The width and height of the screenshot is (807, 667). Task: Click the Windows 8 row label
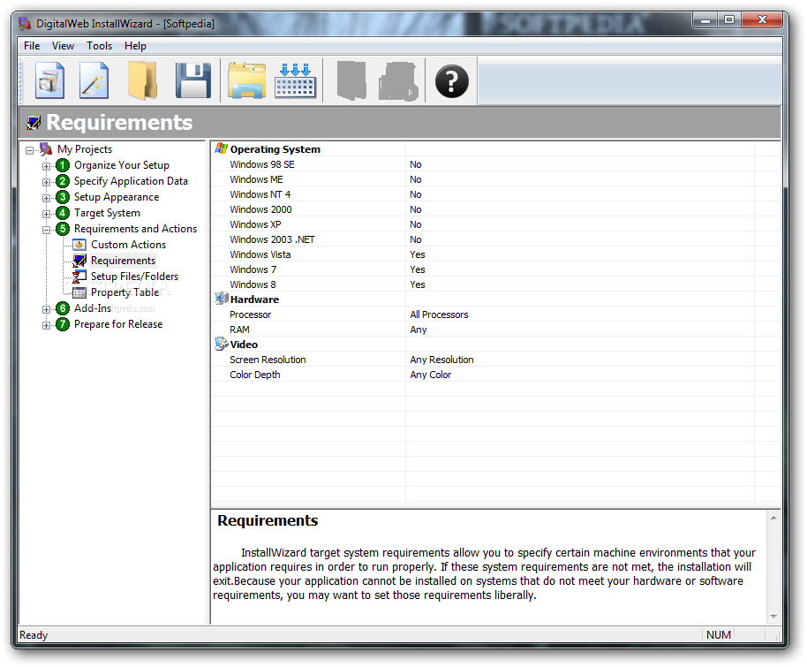coord(253,284)
